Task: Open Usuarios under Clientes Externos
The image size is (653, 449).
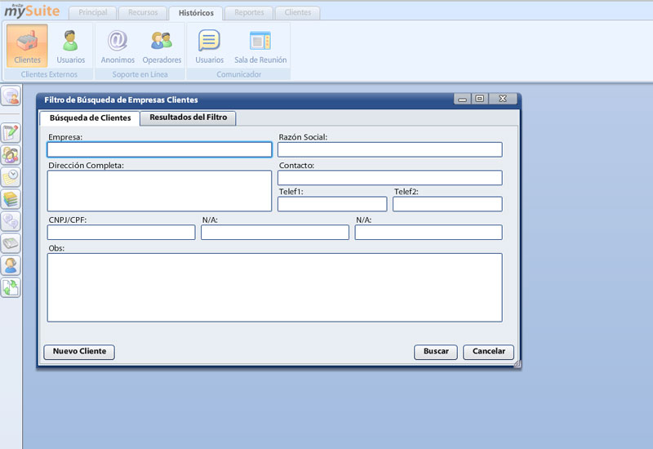Action: point(71,45)
